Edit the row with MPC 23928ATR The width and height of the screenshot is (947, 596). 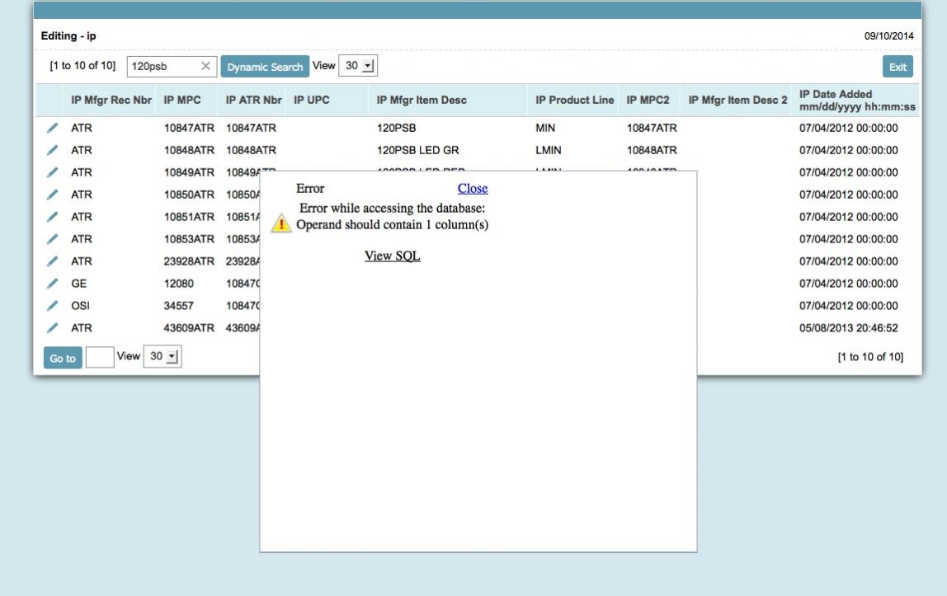51,260
